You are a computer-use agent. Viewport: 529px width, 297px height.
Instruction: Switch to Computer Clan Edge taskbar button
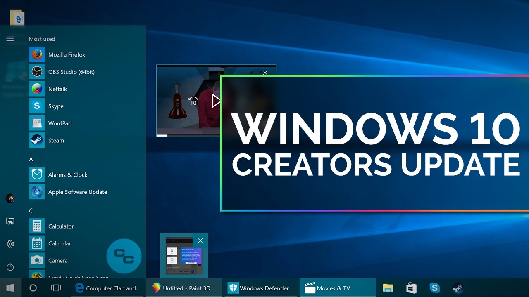107,288
